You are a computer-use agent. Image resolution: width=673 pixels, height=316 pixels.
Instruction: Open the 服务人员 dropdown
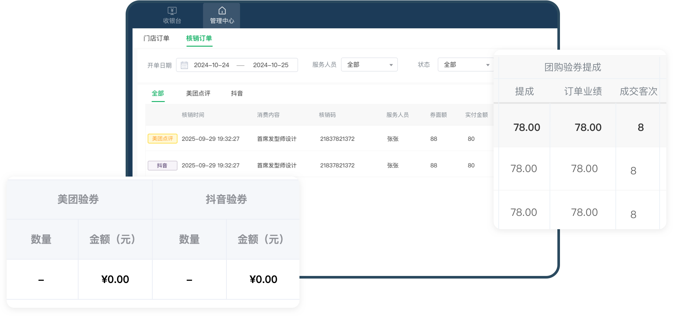click(x=369, y=65)
